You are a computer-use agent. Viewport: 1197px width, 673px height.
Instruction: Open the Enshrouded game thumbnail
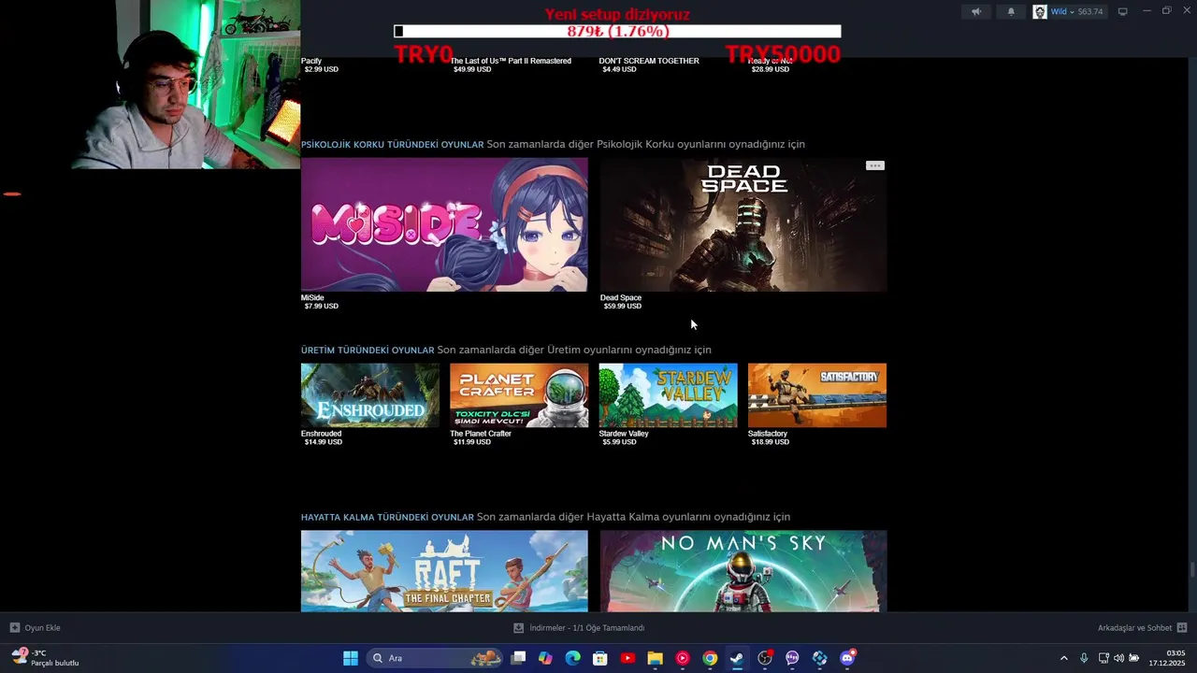tap(370, 395)
